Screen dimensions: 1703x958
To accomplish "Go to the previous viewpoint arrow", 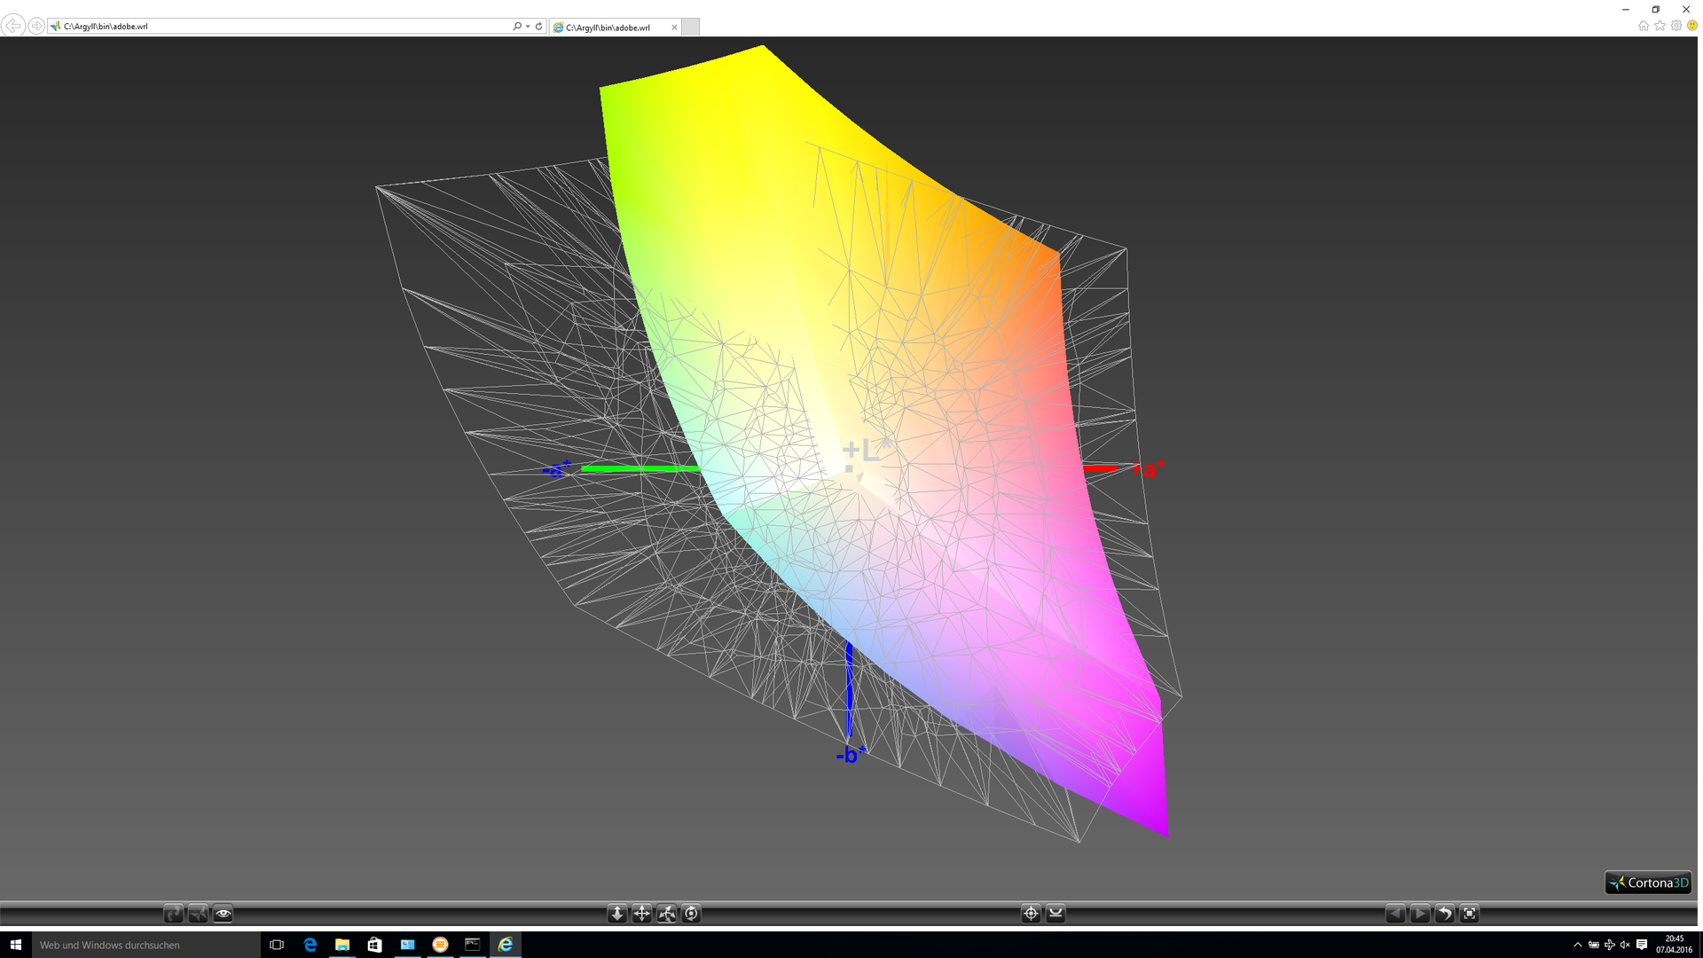I will (x=1394, y=914).
